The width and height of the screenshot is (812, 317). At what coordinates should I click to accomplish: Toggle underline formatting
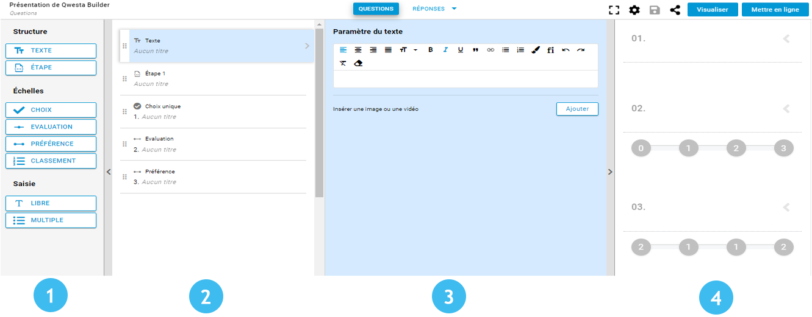pos(461,50)
